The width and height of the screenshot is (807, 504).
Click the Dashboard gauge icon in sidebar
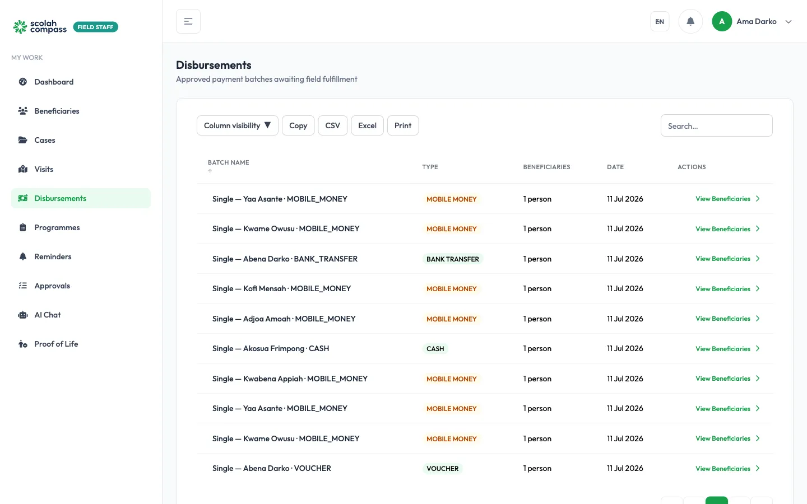coord(23,82)
